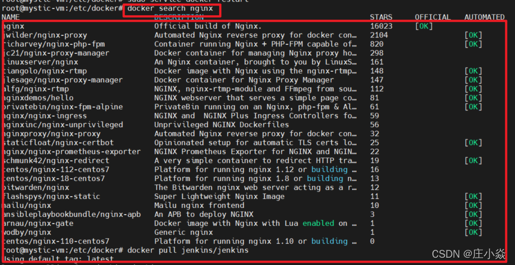The width and height of the screenshot is (515, 265).
Task: Select the linuxserver/nginx image name
Action: coord(40,62)
